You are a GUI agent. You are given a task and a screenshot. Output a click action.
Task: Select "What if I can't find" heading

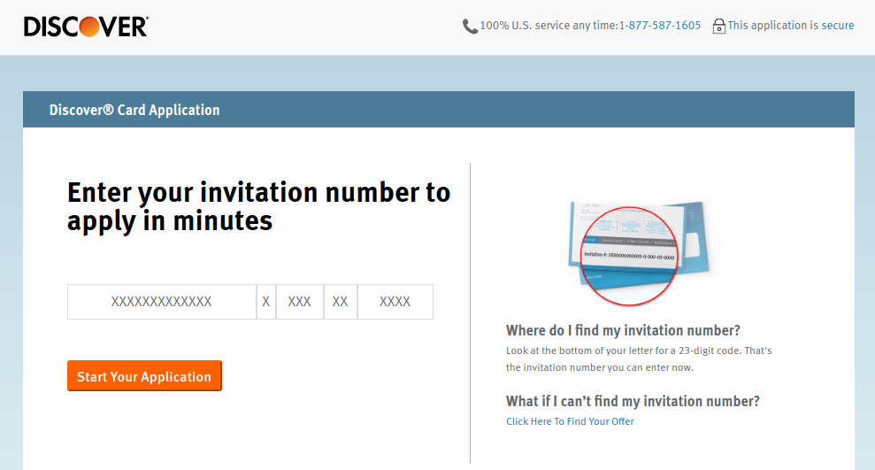633,401
